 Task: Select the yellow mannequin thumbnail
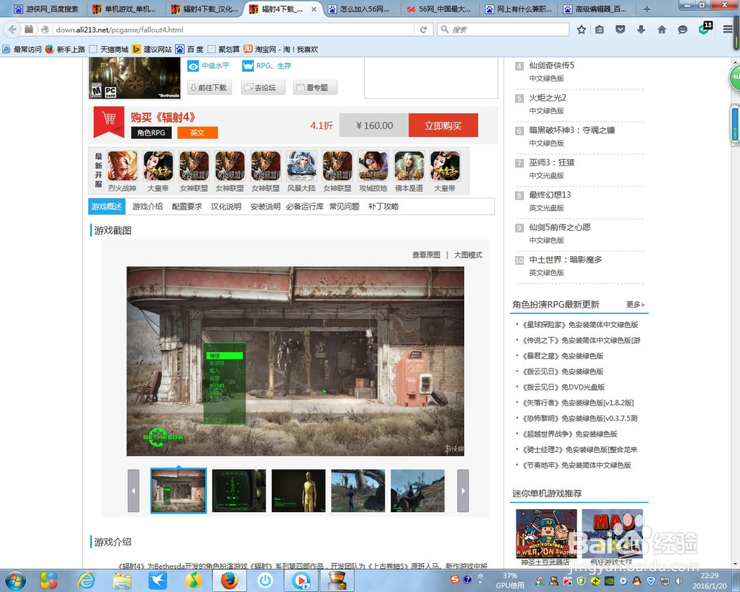[x=299, y=491]
